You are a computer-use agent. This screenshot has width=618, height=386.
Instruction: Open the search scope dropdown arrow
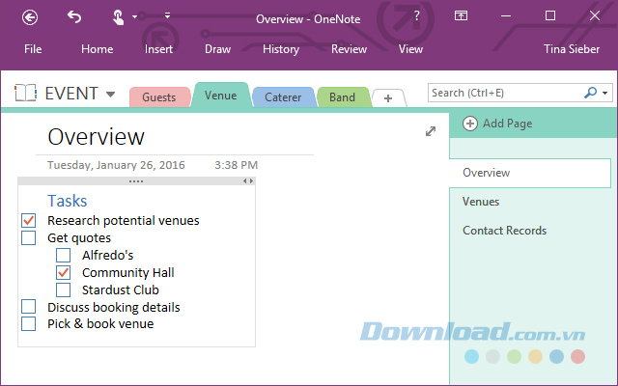point(605,94)
